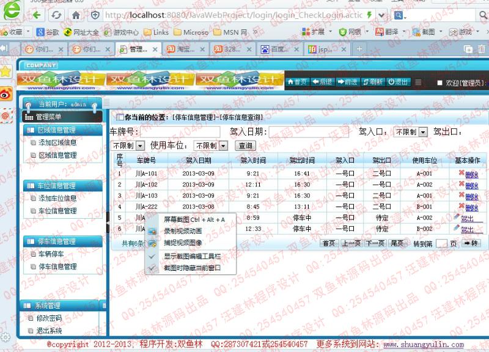Click the 上一页 pagination button
This screenshot has width=489, height=352.
(351, 243)
